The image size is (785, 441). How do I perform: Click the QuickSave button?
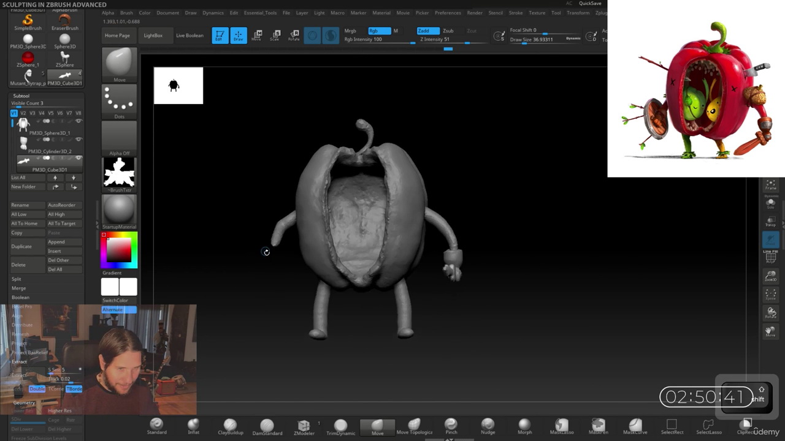pos(590,3)
